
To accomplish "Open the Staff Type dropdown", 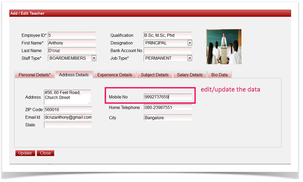I will (94, 58).
